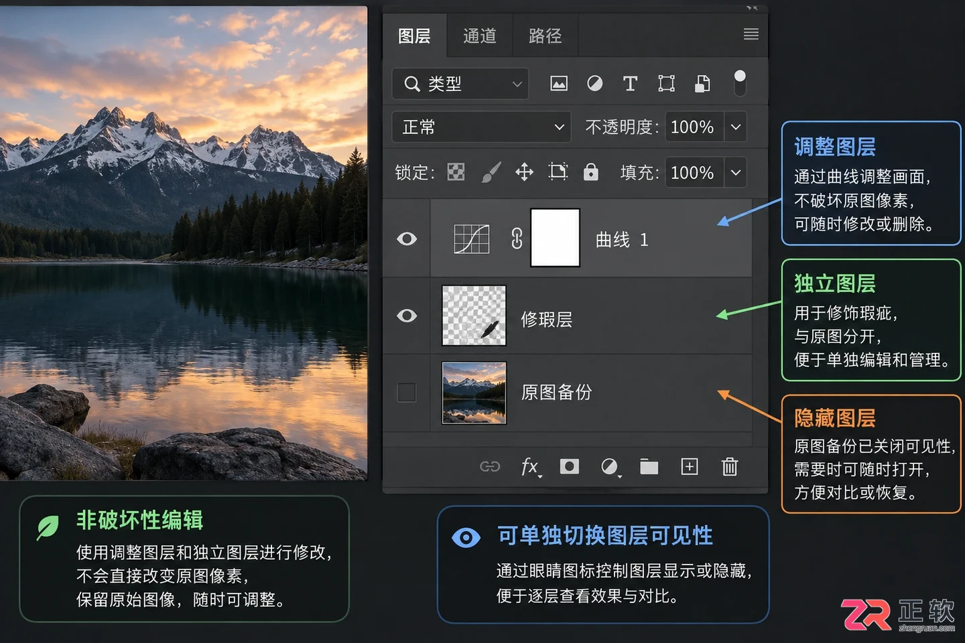Filter for smart objects icon
This screenshot has width=965, height=643.
[702, 83]
